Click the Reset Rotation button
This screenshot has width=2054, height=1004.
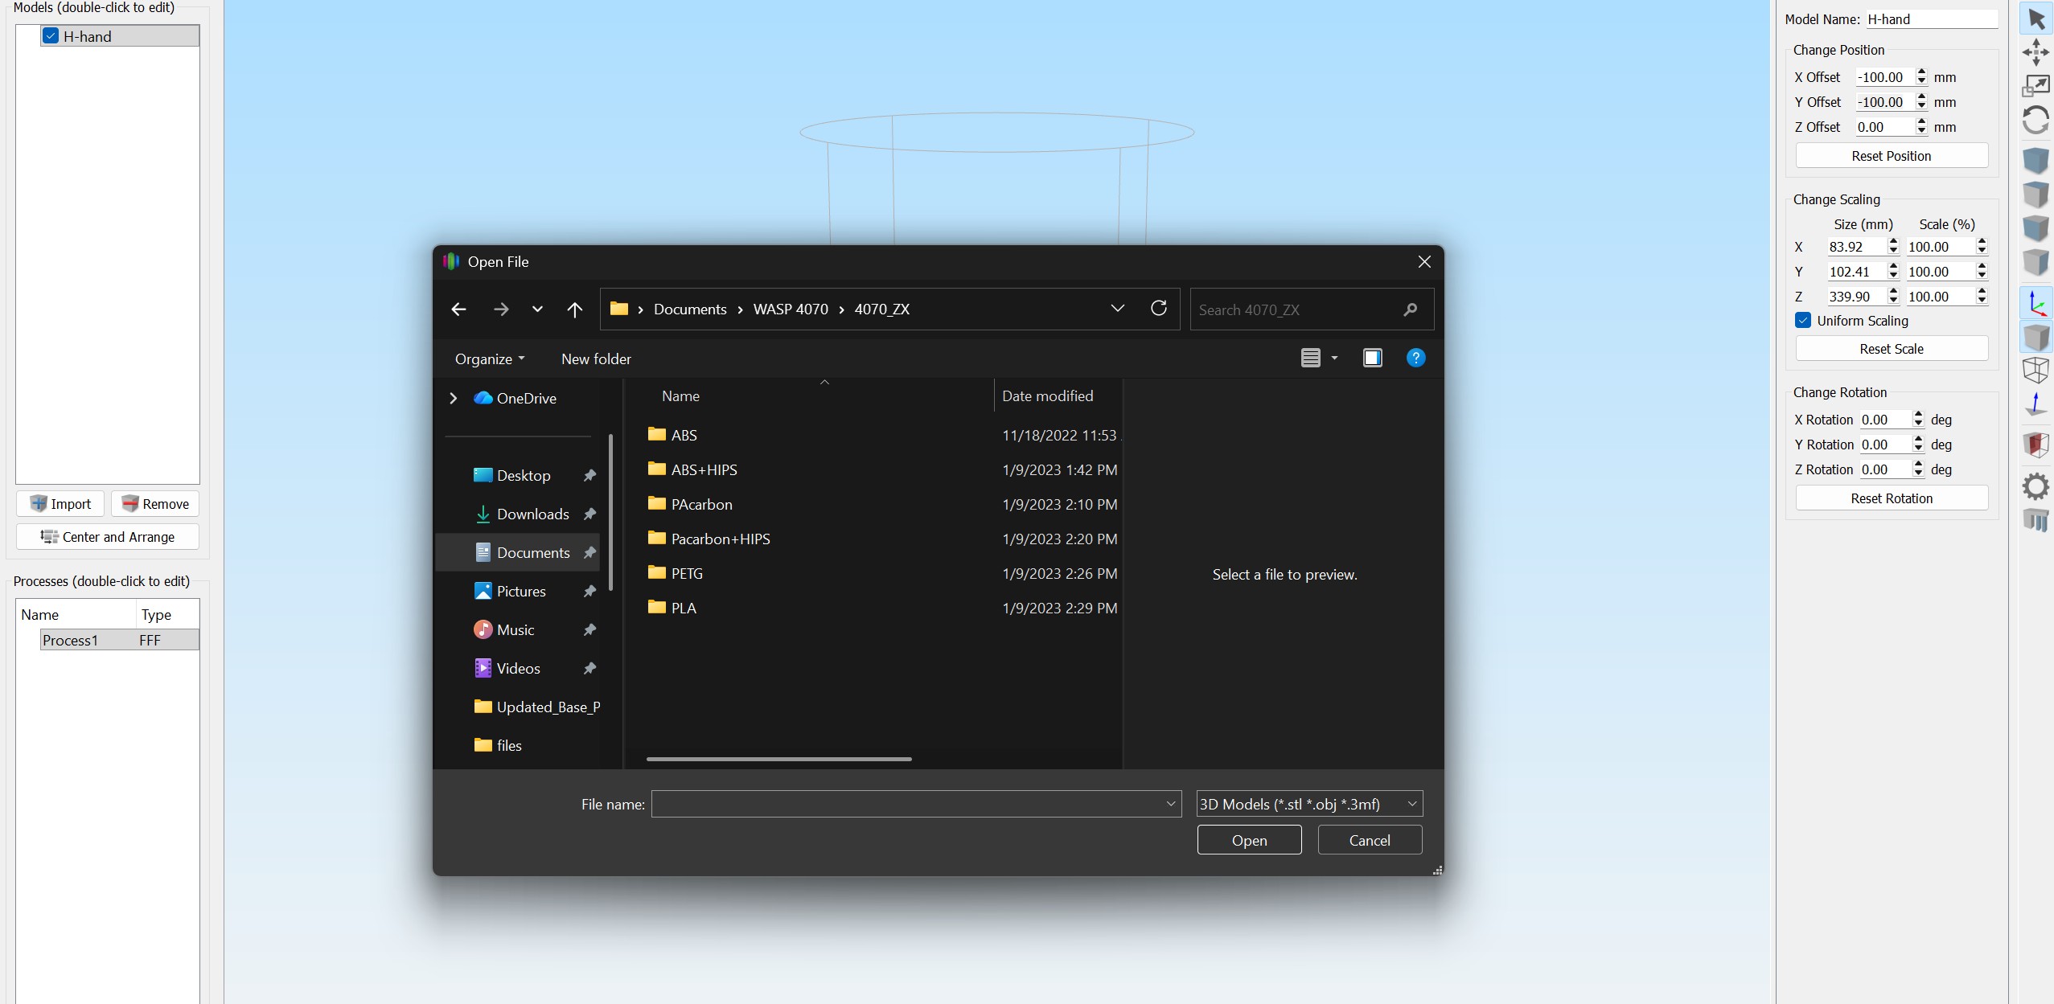pyautogui.click(x=1892, y=498)
